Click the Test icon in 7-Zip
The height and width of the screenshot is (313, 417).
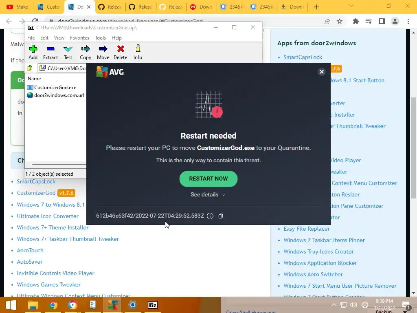[x=68, y=52]
